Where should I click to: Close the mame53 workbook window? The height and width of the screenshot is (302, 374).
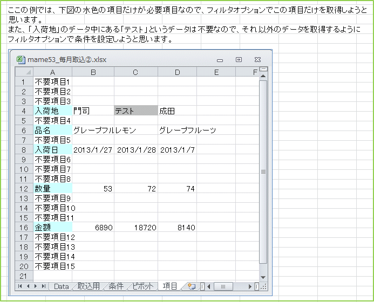tap(257, 59)
